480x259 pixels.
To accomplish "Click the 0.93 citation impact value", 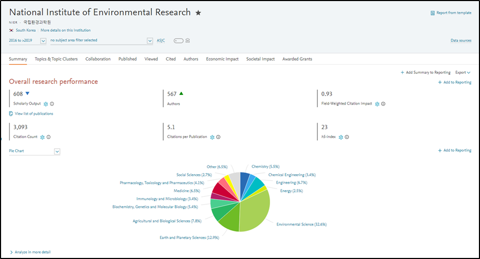I will coord(326,94).
